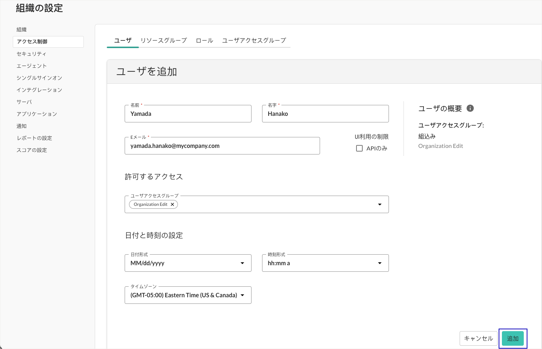Click the Eメール input field

[222, 146]
